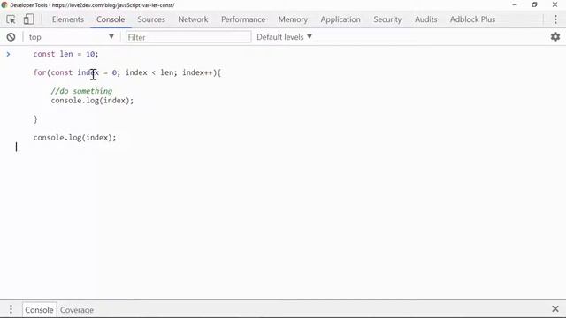Click the final 'console.log(index);' line
Screen dimensions: 566x318
74,138
